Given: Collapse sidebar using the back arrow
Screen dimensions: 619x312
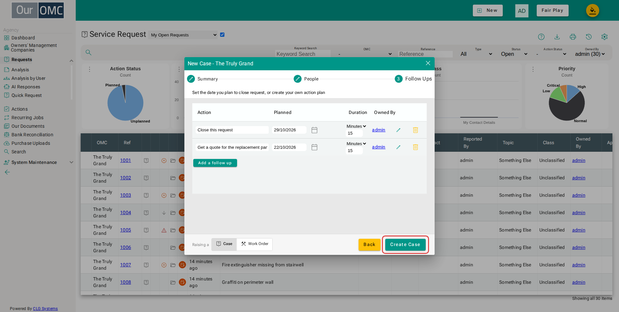Looking at the screenshot, I should (7, 172).
